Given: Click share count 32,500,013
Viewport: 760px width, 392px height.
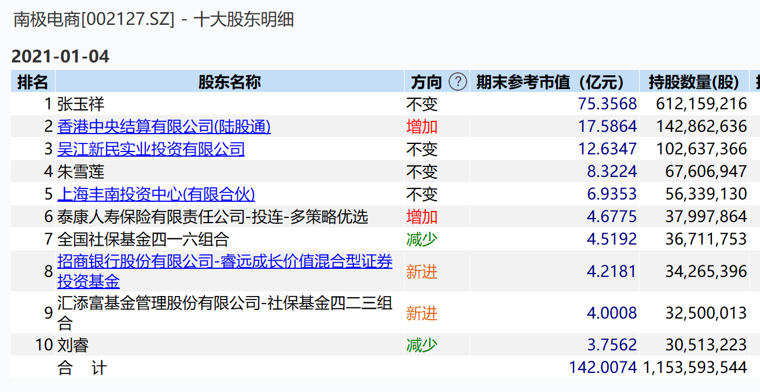Looking at the screenshot, I should click(706, 313).
